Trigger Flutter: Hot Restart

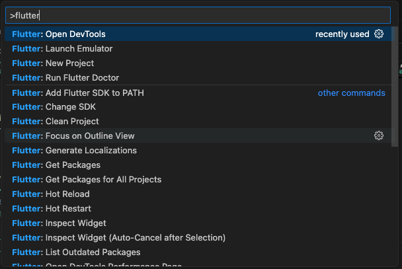[x=200, y=209]
